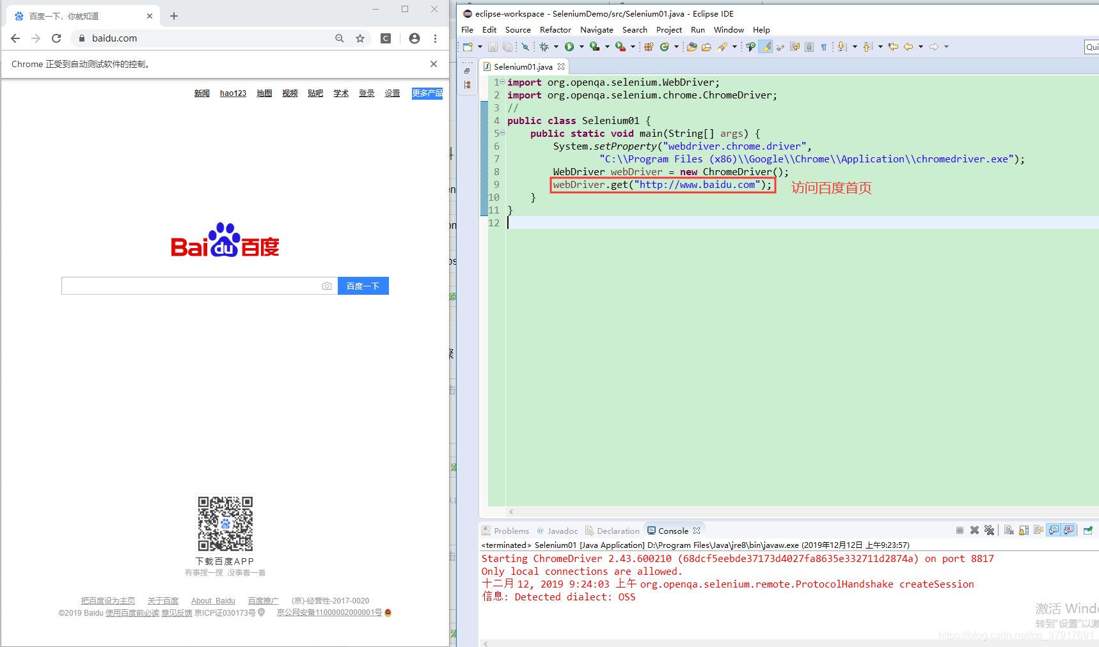This screenshot has width=1099, height=647.
Task: Click About Baidu footer link
Action: tap(213, 601)
